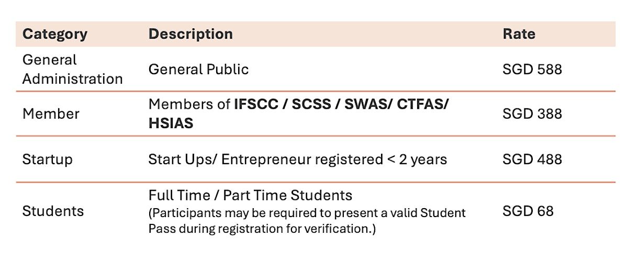Screen dimensions: 628x261
Task: Click the Students category cell
Action: click(53, 211)
